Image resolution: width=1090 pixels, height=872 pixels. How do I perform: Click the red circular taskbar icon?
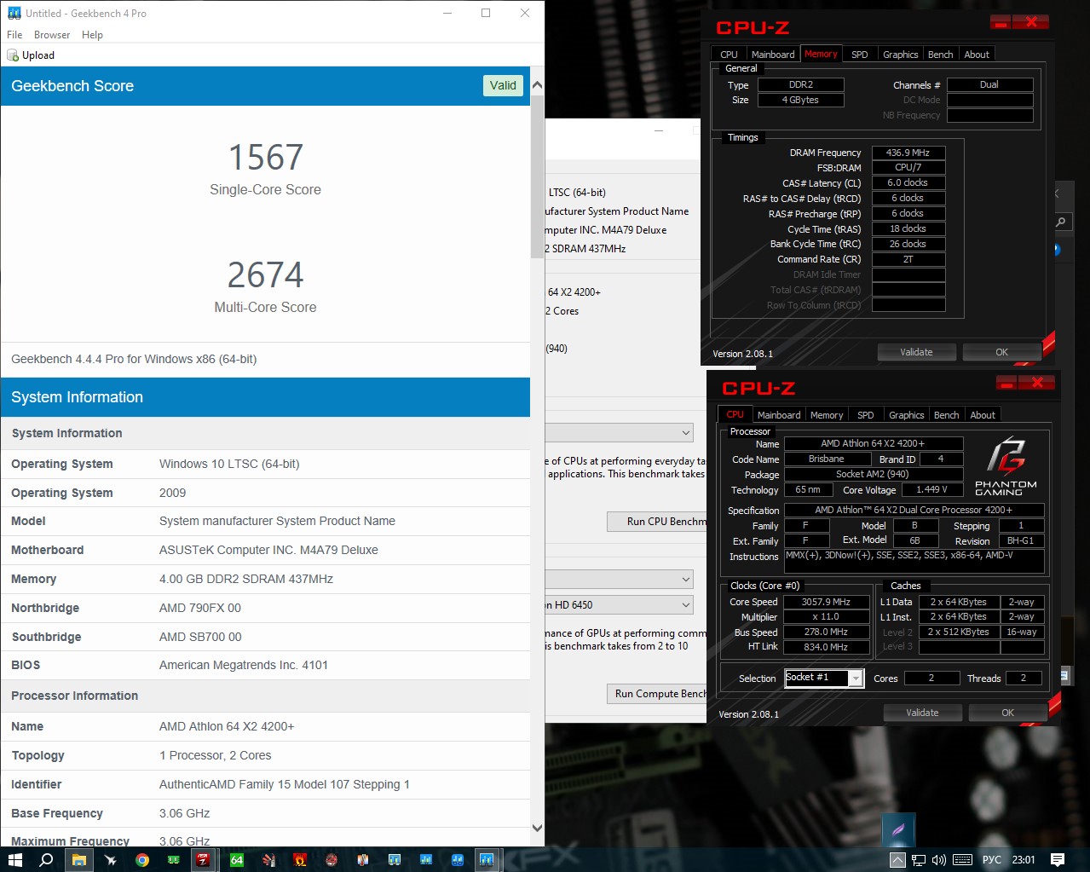332,859
